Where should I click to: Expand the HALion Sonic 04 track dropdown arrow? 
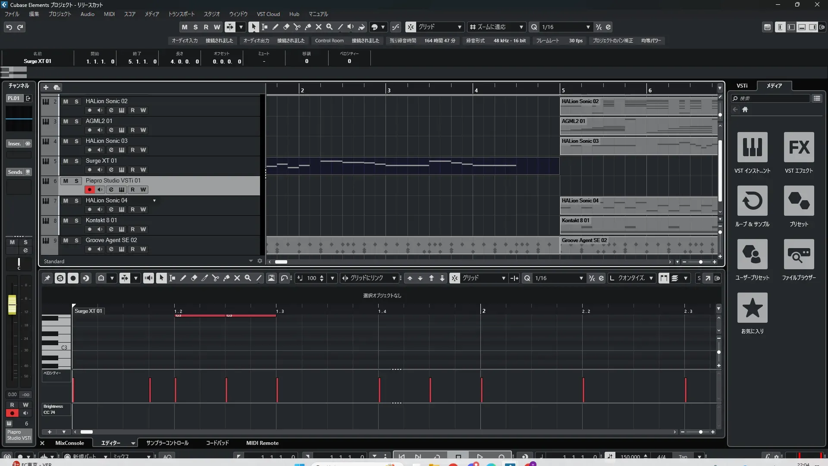pyautogui.click(x=154, y=201)
